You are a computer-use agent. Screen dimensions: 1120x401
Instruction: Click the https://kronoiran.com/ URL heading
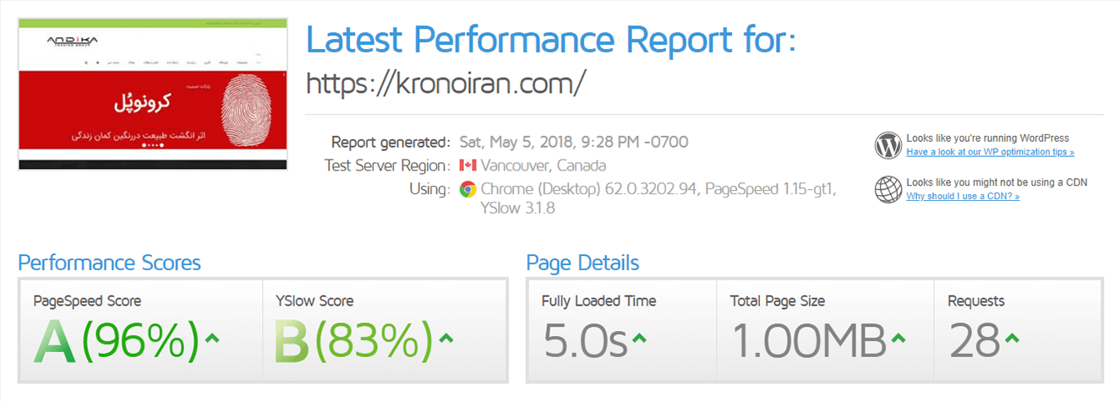[x=445, y=83]
